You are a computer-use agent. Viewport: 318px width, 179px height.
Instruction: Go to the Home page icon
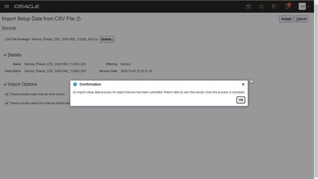248,6
